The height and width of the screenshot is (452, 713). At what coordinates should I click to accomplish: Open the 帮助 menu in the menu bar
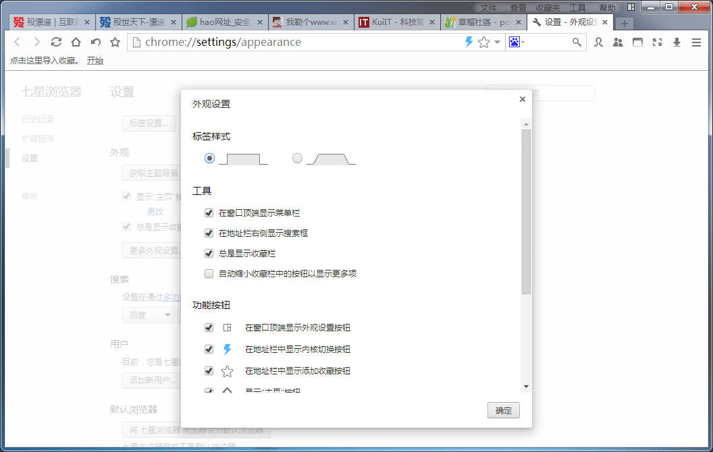click(607, 7)
